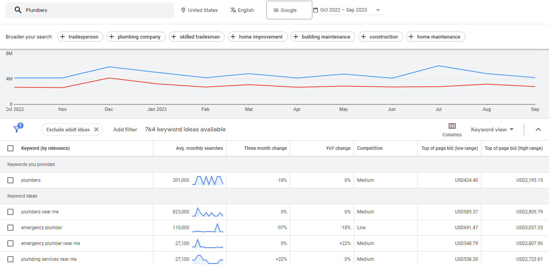The height and width of the screenshot is (265, 549).
Task: Click the USD3,037.35 high bid value
Action: tap(529, 228)
